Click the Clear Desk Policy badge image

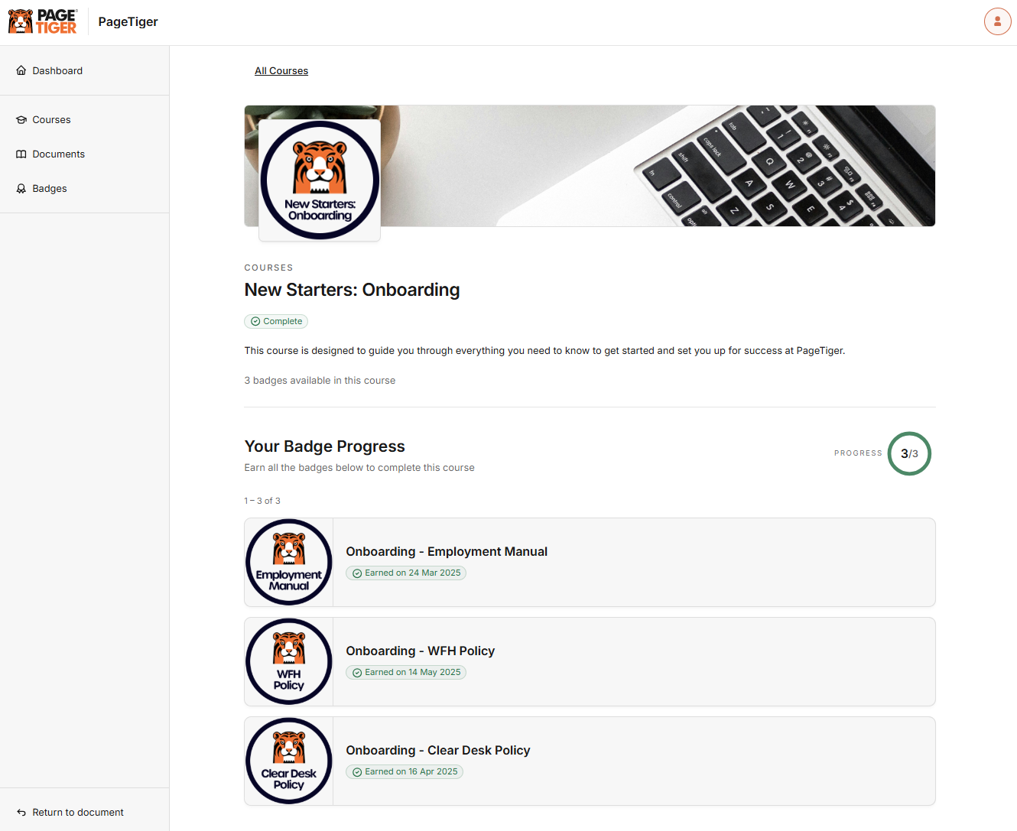289,761
